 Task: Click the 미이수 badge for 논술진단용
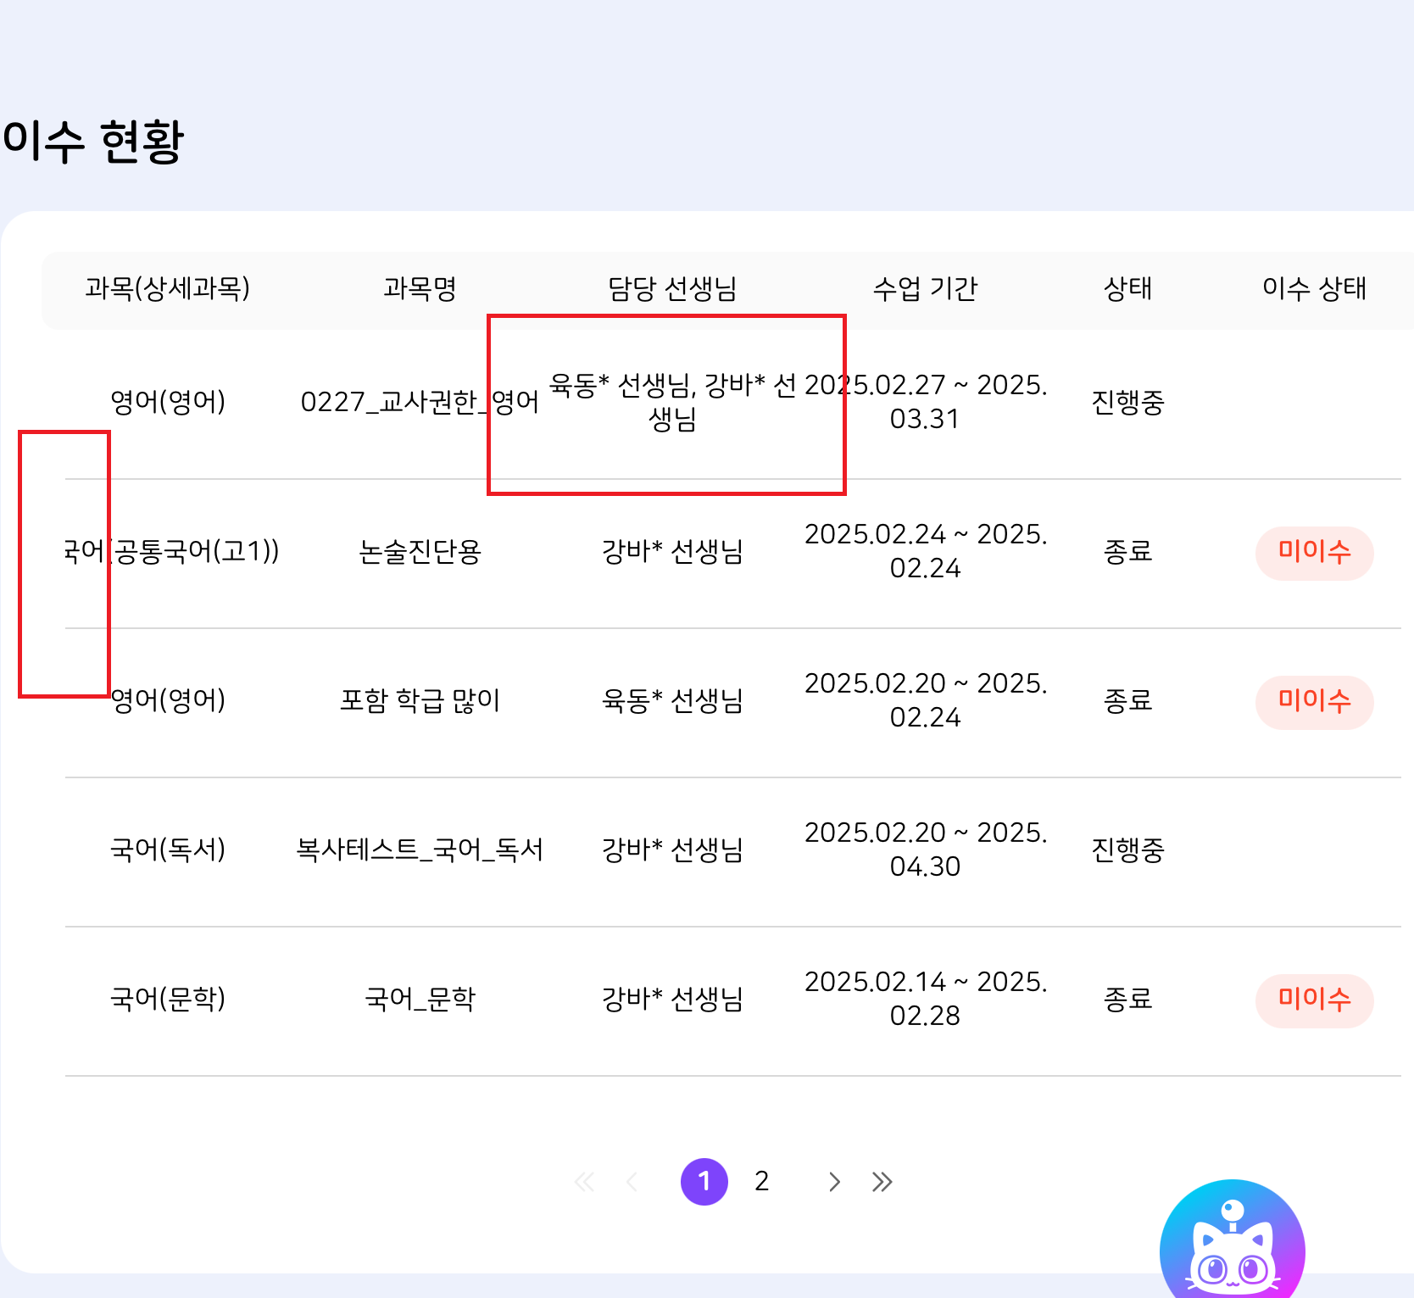[x=1314, y=553]
